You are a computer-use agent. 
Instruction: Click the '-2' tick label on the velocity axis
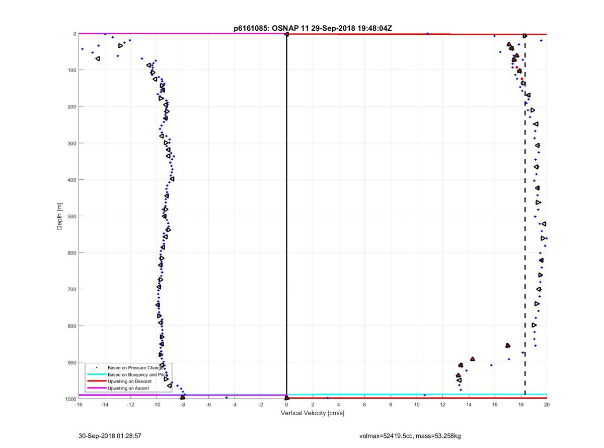[260, 404]
